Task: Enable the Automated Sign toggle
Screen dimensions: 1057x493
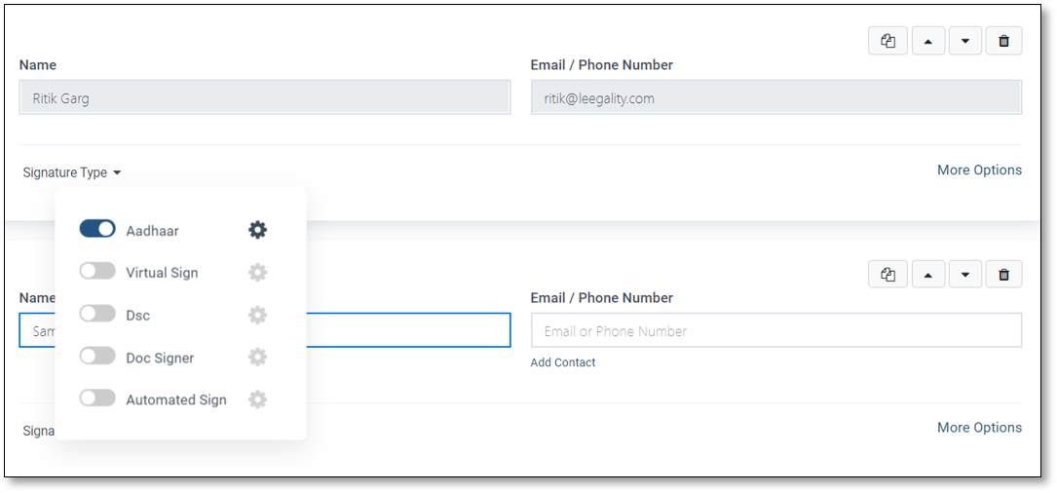Action: tap(97, 398)
